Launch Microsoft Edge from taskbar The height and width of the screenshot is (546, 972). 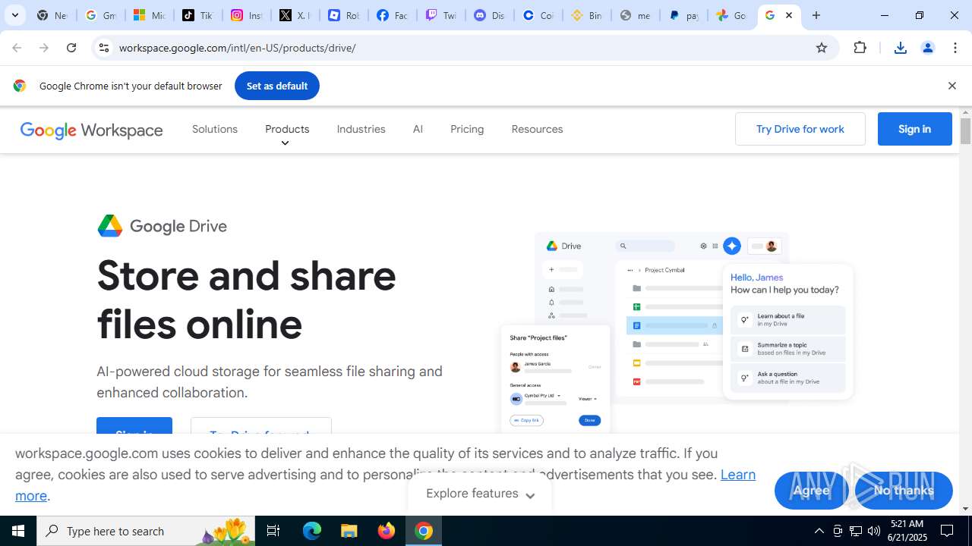tap(312, 531)
